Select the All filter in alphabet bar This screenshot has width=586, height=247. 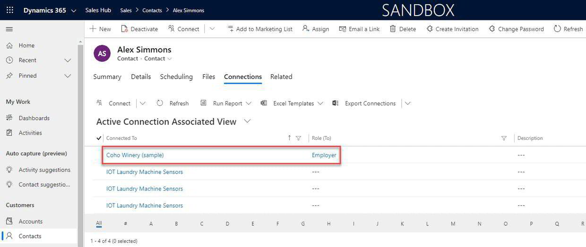click(99, 223)
